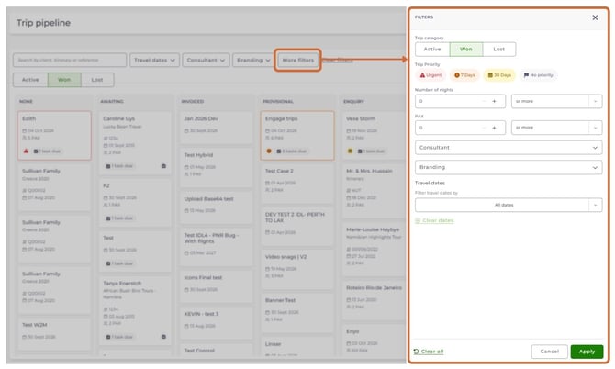
Task: Click the task due badge on F2 card
Action: [119, 218]
